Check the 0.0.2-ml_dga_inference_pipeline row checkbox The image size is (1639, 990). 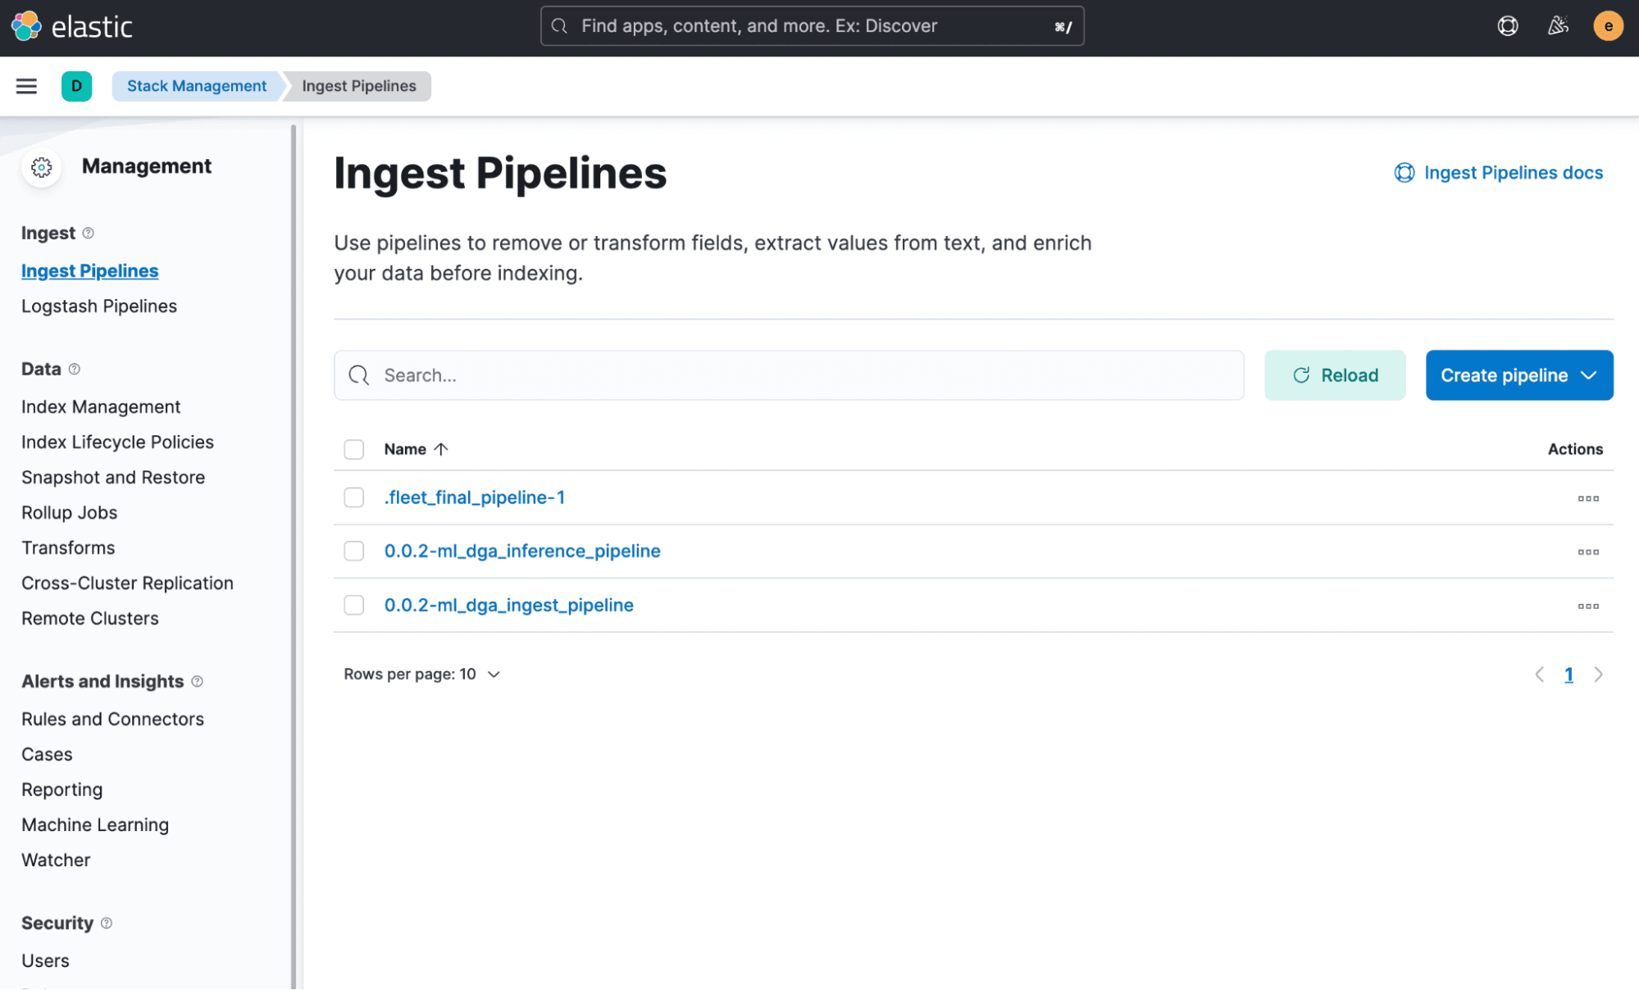tap(353, 551)
